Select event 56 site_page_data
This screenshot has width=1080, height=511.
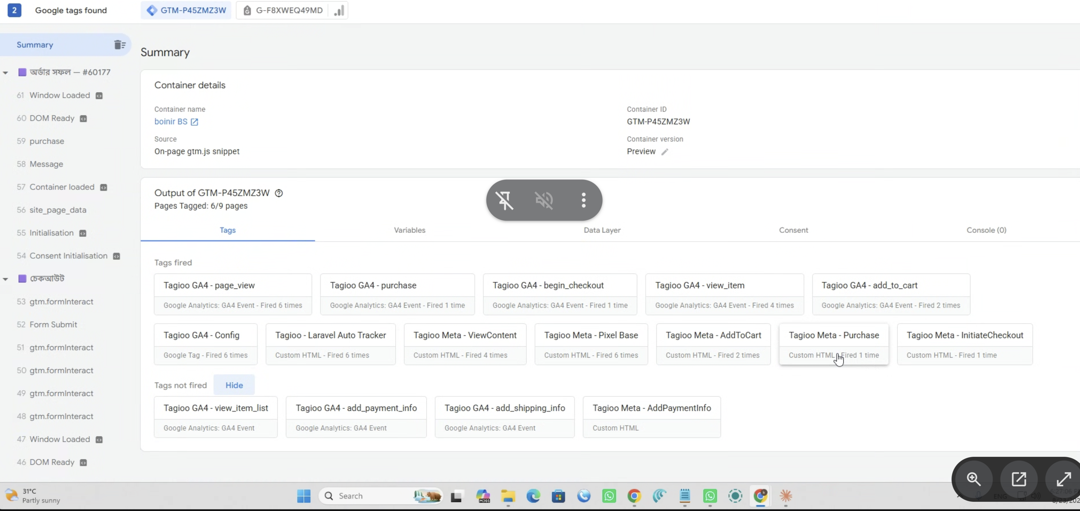(51, 210)
